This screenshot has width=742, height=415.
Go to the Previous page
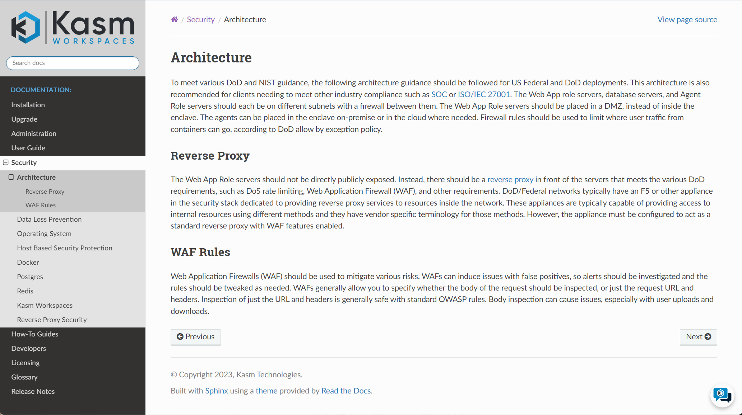tap(195, 337)
